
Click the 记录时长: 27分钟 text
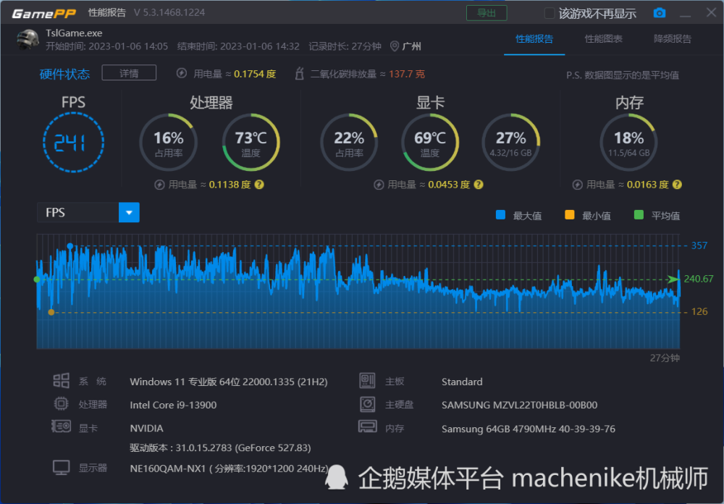[345, 46]
